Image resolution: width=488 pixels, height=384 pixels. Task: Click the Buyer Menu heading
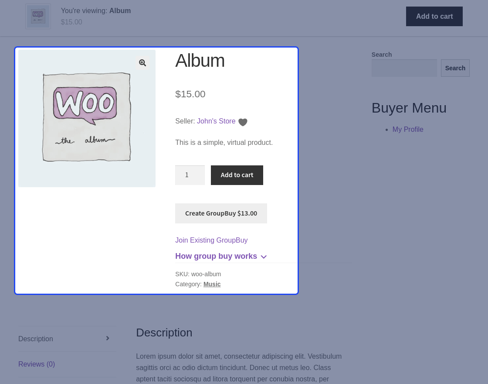coord(409,108)
